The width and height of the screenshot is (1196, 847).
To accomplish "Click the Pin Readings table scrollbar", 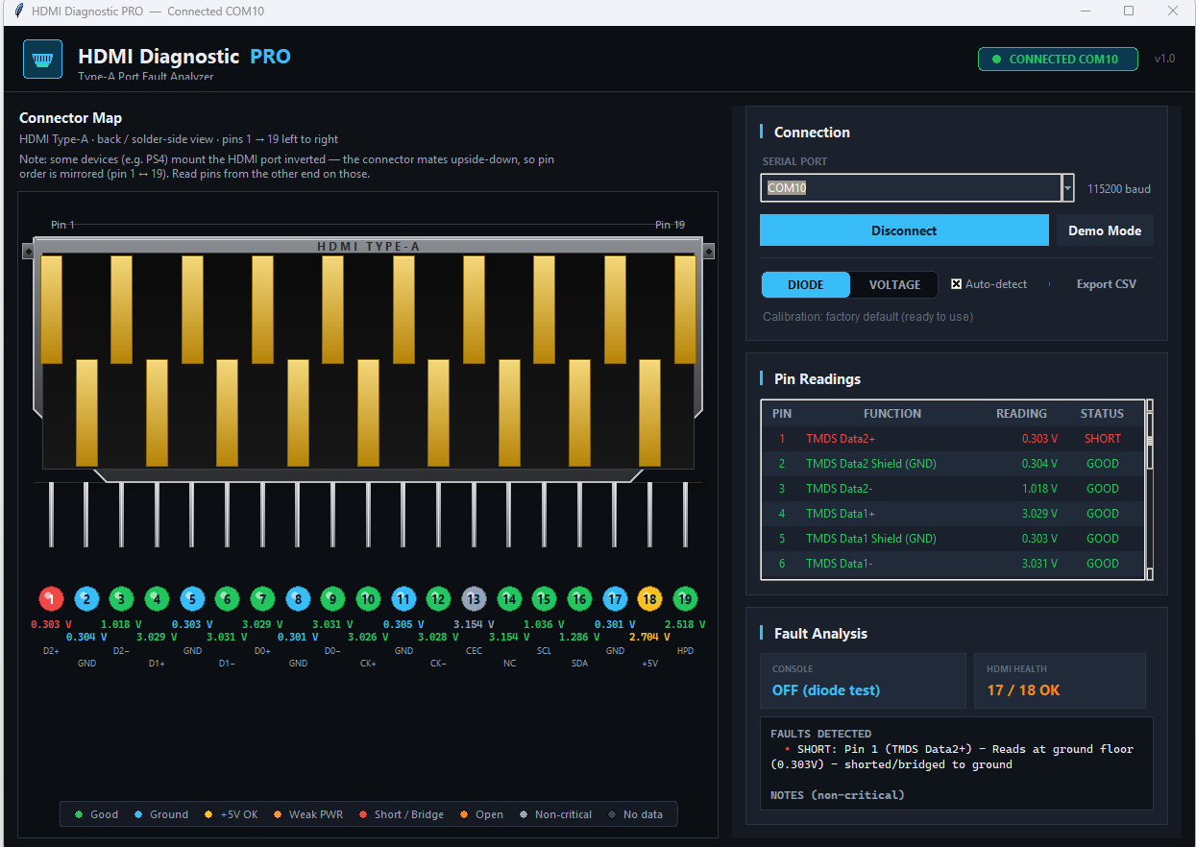I will pos(1149,490).
